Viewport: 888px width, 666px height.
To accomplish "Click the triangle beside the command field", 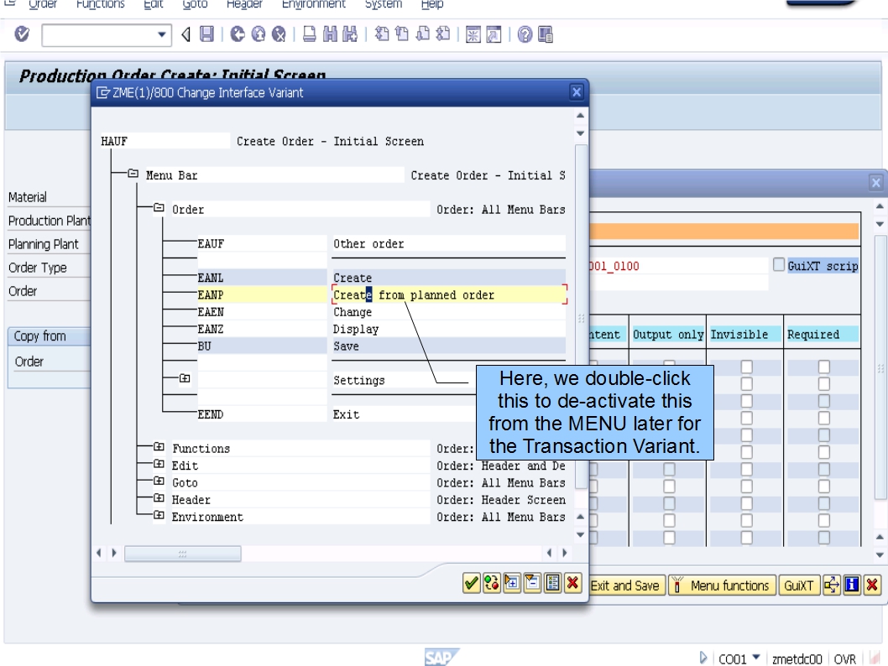I will coord(185,34).
